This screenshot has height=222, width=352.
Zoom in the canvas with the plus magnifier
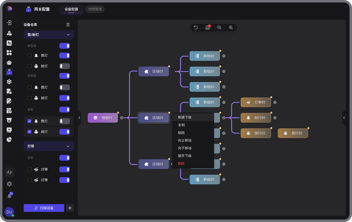231,28
